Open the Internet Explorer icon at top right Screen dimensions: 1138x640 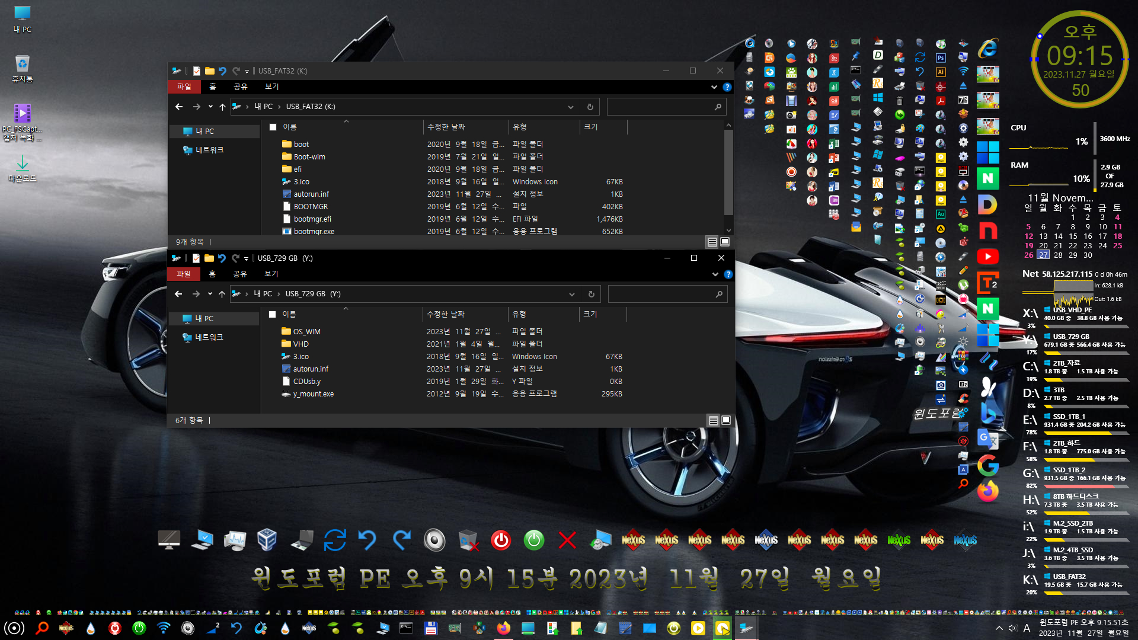point(987,49)
